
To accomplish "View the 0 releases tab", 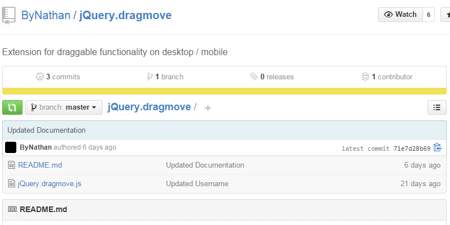I will pos(272,76).
